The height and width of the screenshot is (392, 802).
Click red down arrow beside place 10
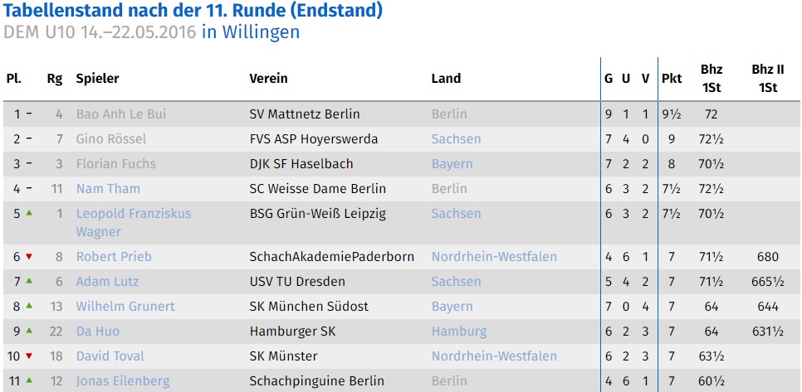pos(29,356)
